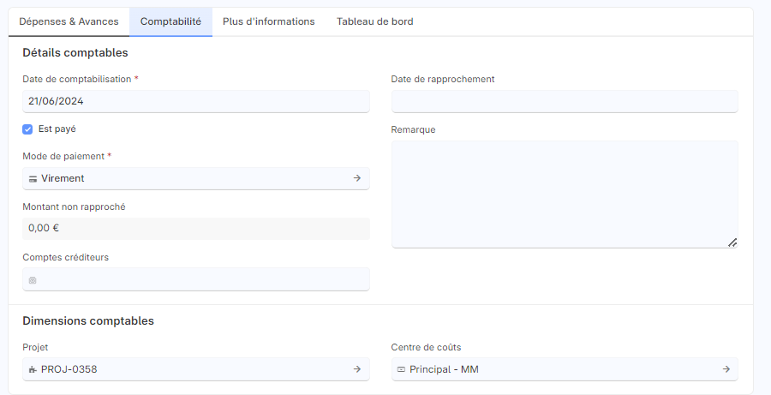Click the Mode de paiement label
Screen dimensions: 771x395
63,157
